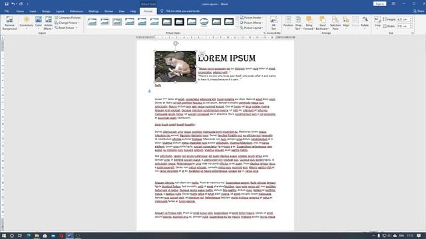Open the Size dialog launcher
Screen dimensions: 426x239
[x=413, y=33]
